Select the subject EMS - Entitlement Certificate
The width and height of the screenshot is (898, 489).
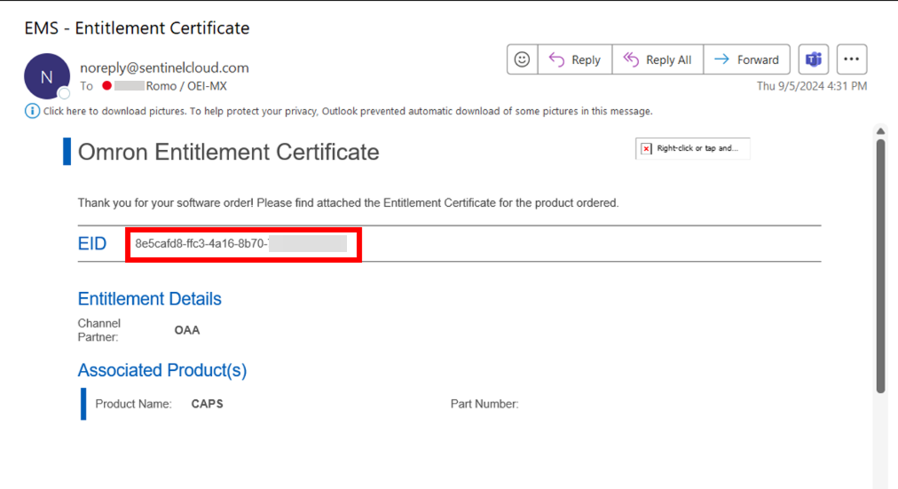point(137,28)
